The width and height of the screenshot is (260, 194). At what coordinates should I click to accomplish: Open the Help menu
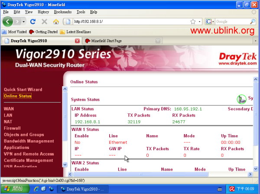pos(94,12)
